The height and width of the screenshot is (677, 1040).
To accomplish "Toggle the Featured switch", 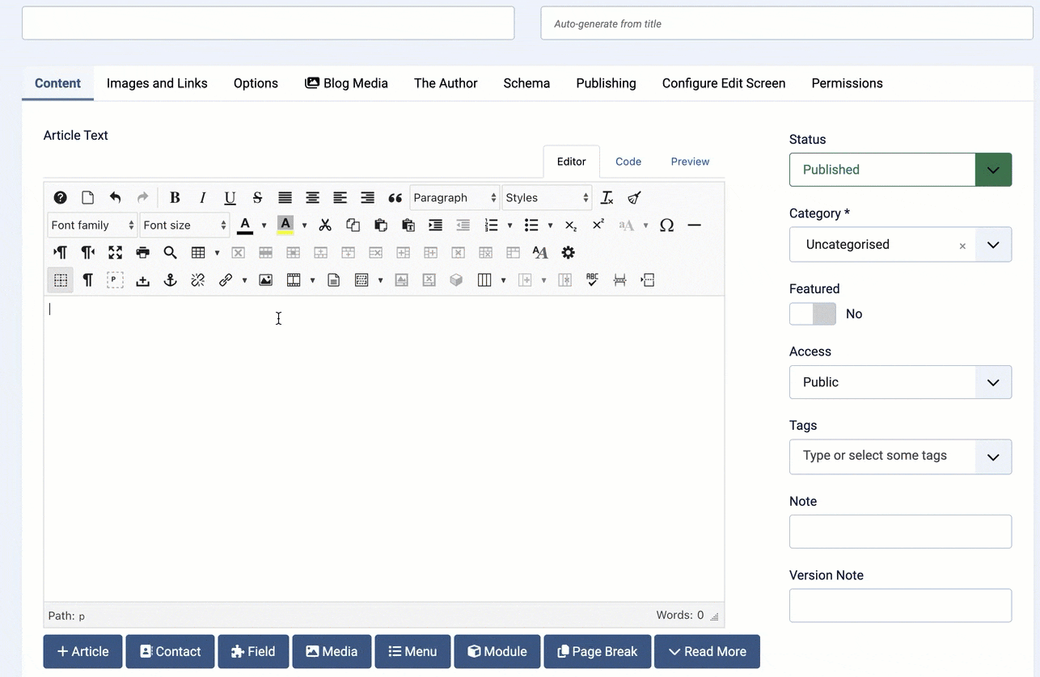I will (x=813, y=314).
